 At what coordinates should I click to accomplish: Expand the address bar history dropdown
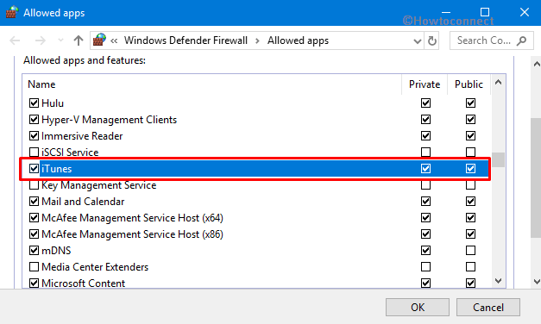pyautogui.click(x=418, y=41)
